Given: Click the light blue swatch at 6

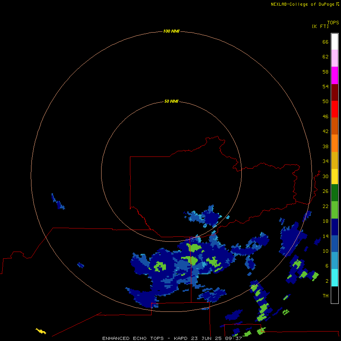Looking at the screenshot, I should (x=335, y=261).
